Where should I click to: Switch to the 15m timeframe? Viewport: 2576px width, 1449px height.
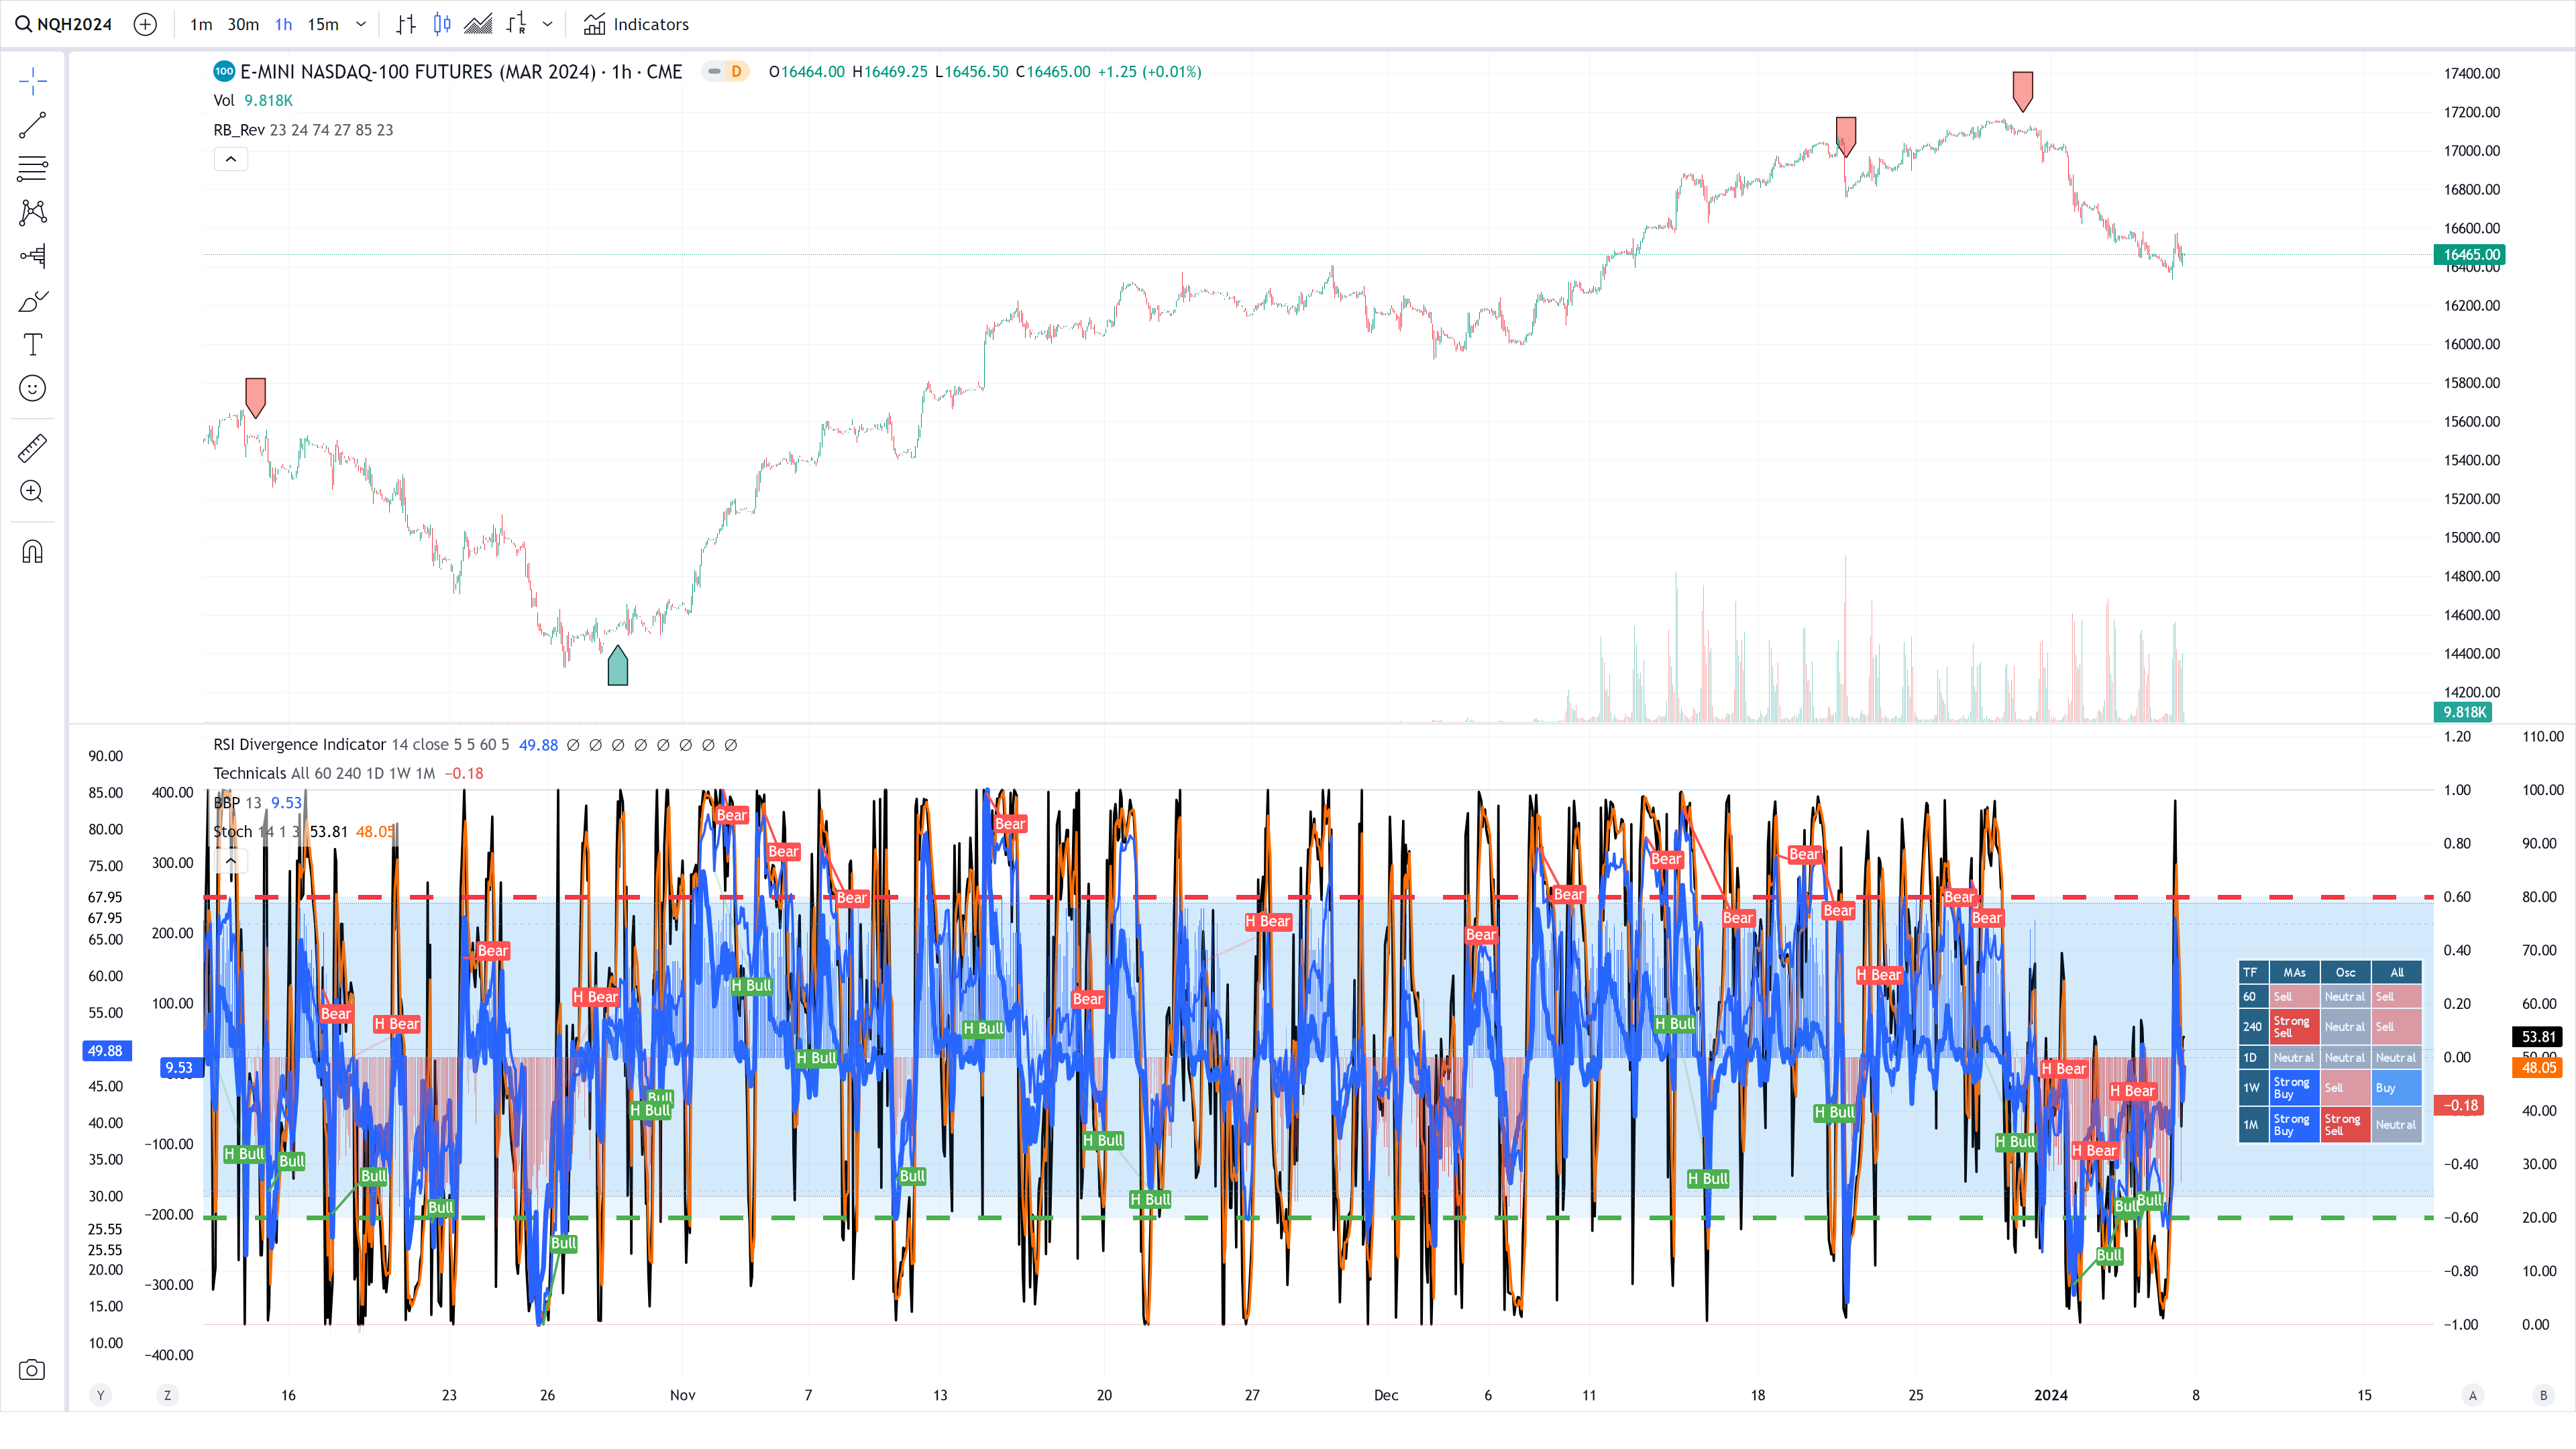pos(322,24)
